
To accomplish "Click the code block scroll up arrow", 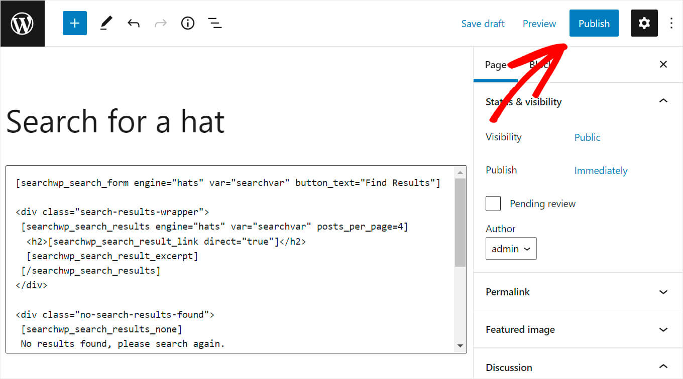I will [460, 172].
